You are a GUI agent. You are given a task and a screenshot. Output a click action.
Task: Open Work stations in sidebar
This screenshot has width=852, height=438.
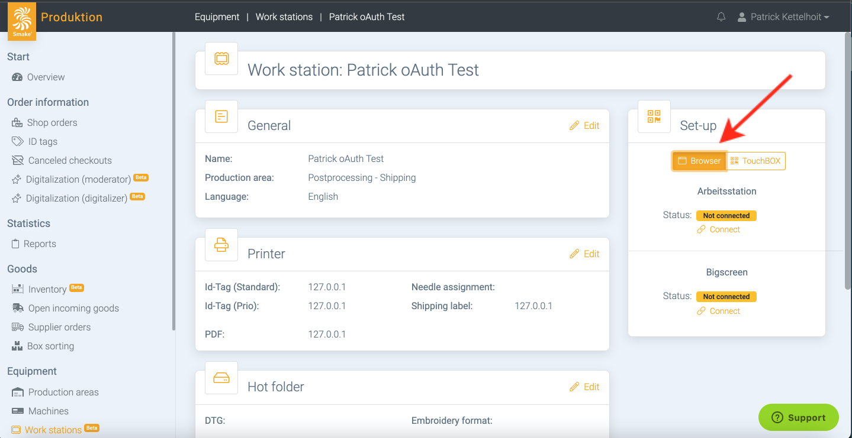tap(53, 430)
